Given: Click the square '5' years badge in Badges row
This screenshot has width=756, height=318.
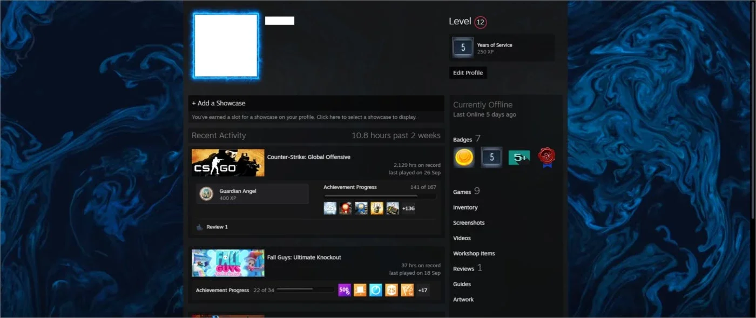Looking at the screenshot, I should pyautogui.click(x=491, y=157).
